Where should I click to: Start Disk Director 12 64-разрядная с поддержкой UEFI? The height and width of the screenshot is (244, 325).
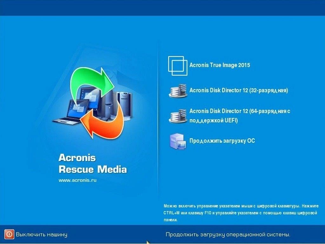click(x=240, y=116)
